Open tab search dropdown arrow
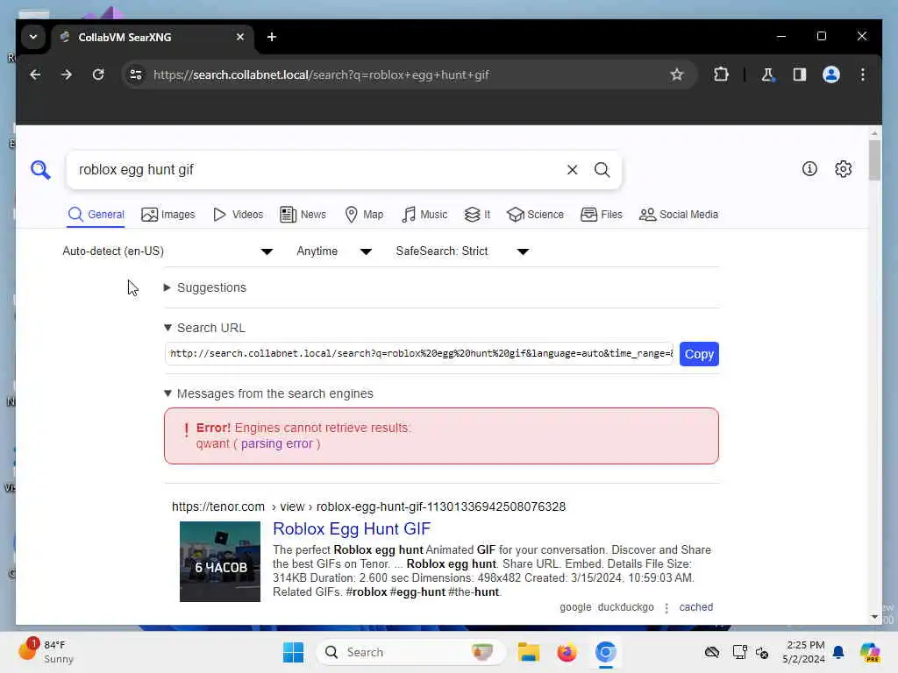The image size is (898, 673). [x=33, y=37]
